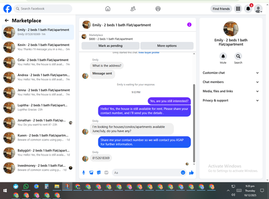Click the Mark as pending button
Viewport: 269px width, 199px height.
click(x=110, y=46)
